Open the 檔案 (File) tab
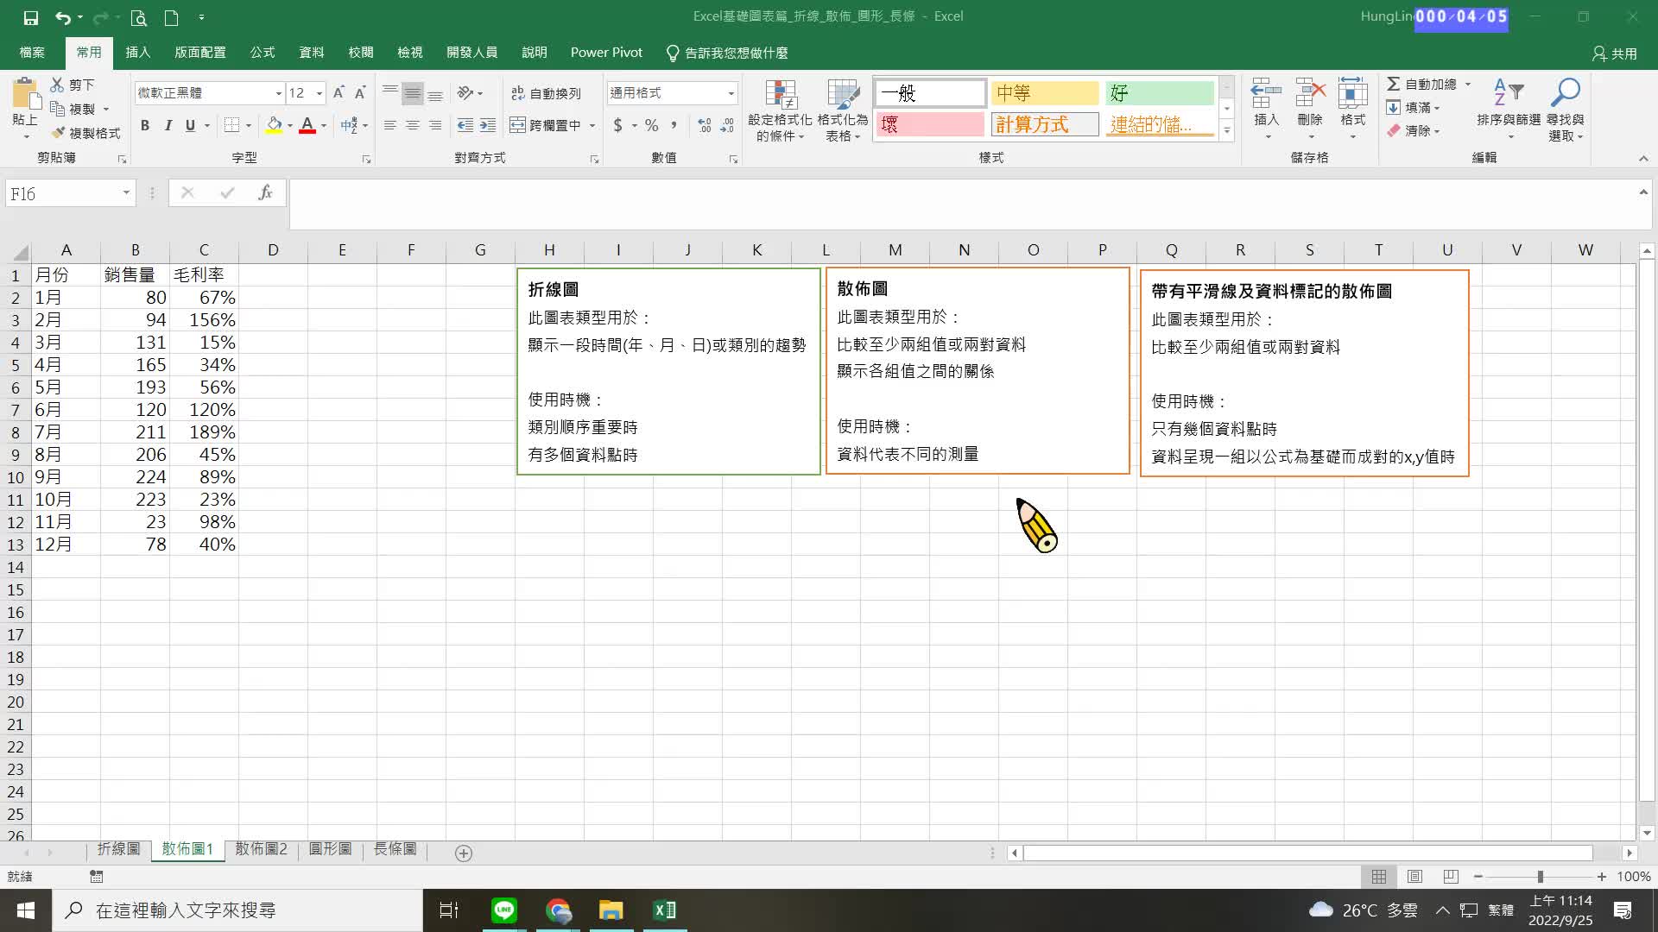This screenshot has width=1658, height=932. (32, 53)
